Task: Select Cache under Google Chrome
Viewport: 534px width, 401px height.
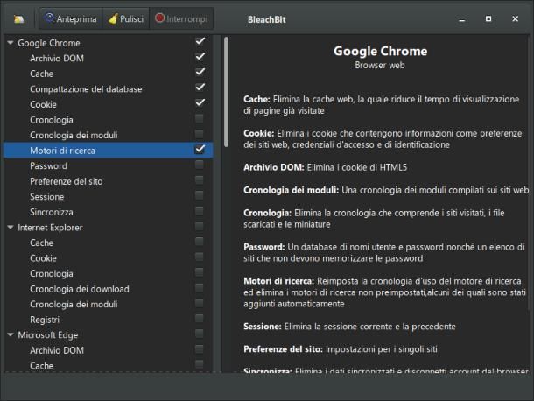Action: pyautogui.click(x=109, y=74)
